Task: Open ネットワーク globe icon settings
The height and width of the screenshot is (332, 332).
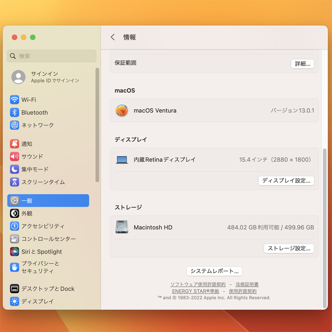Action: pyautogui.click(x=15, y=125)
